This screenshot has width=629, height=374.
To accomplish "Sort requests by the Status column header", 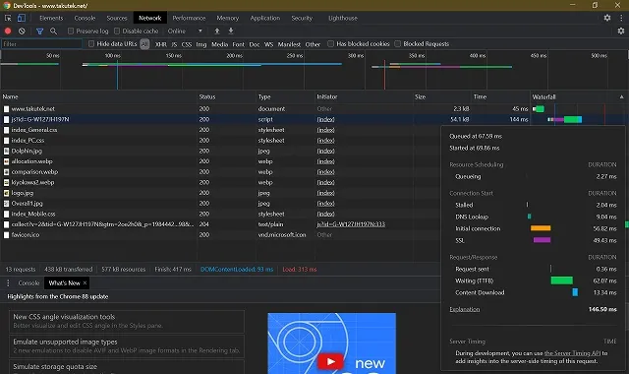I will point(226,96).
